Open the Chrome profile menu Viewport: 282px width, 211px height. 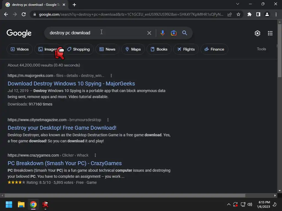[x=267, y=14]
